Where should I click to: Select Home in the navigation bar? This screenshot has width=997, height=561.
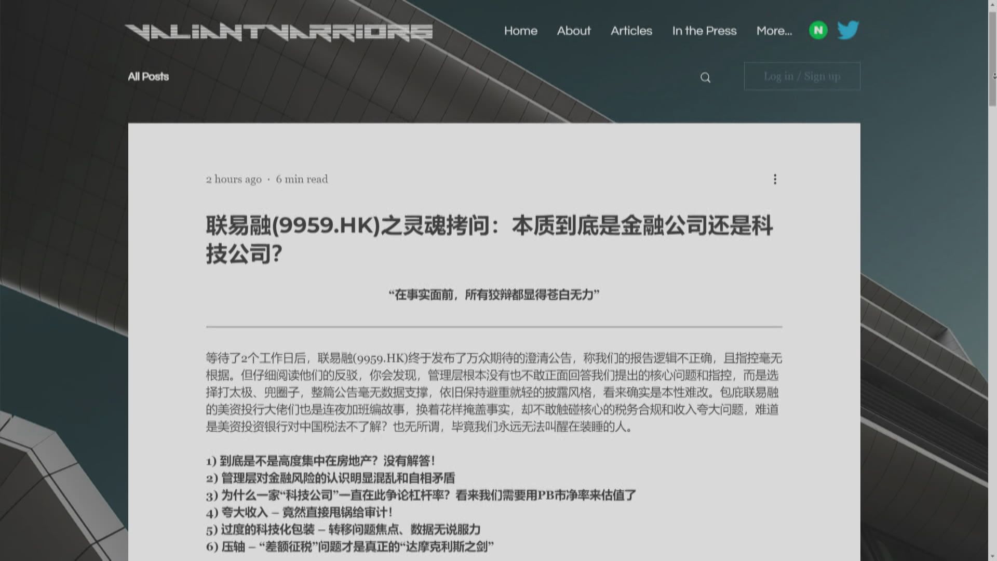[x=520, y=31]
